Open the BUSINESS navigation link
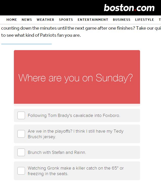This screenshot has height=186, width=161. tap(122, 19)
